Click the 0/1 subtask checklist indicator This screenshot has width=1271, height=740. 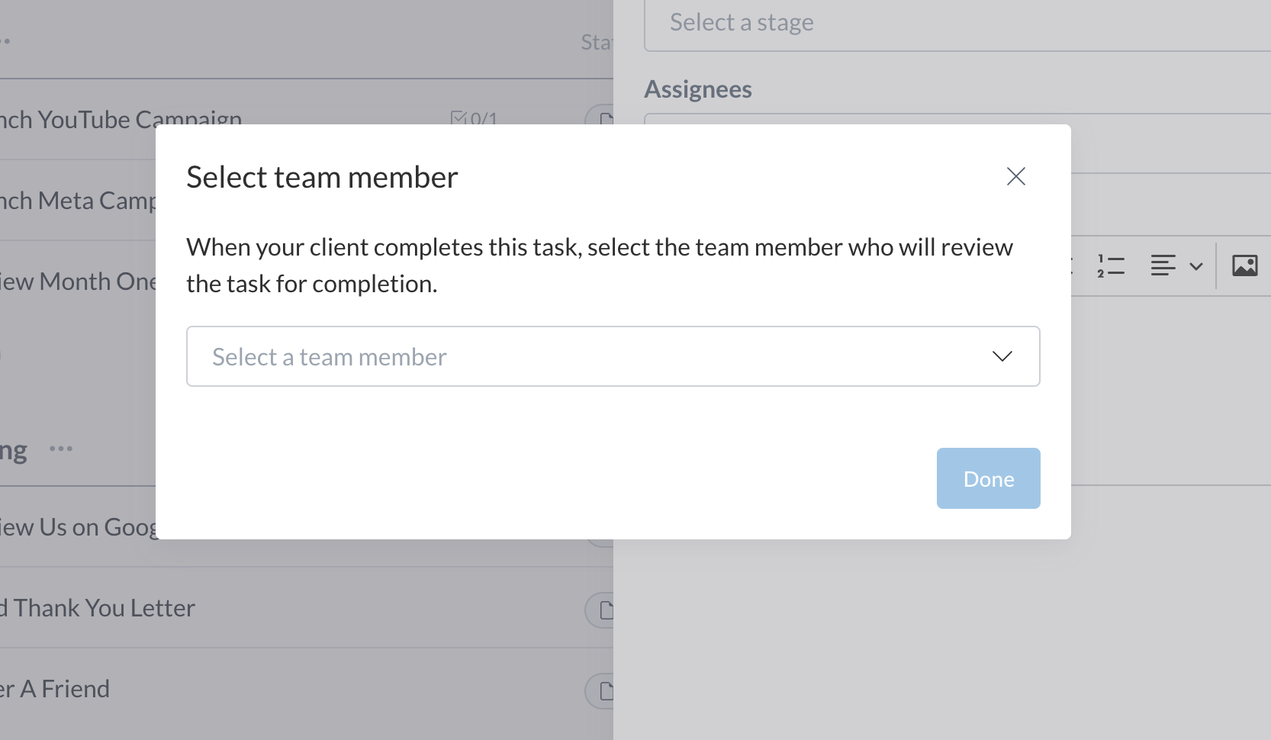click(x=474, y=117)
